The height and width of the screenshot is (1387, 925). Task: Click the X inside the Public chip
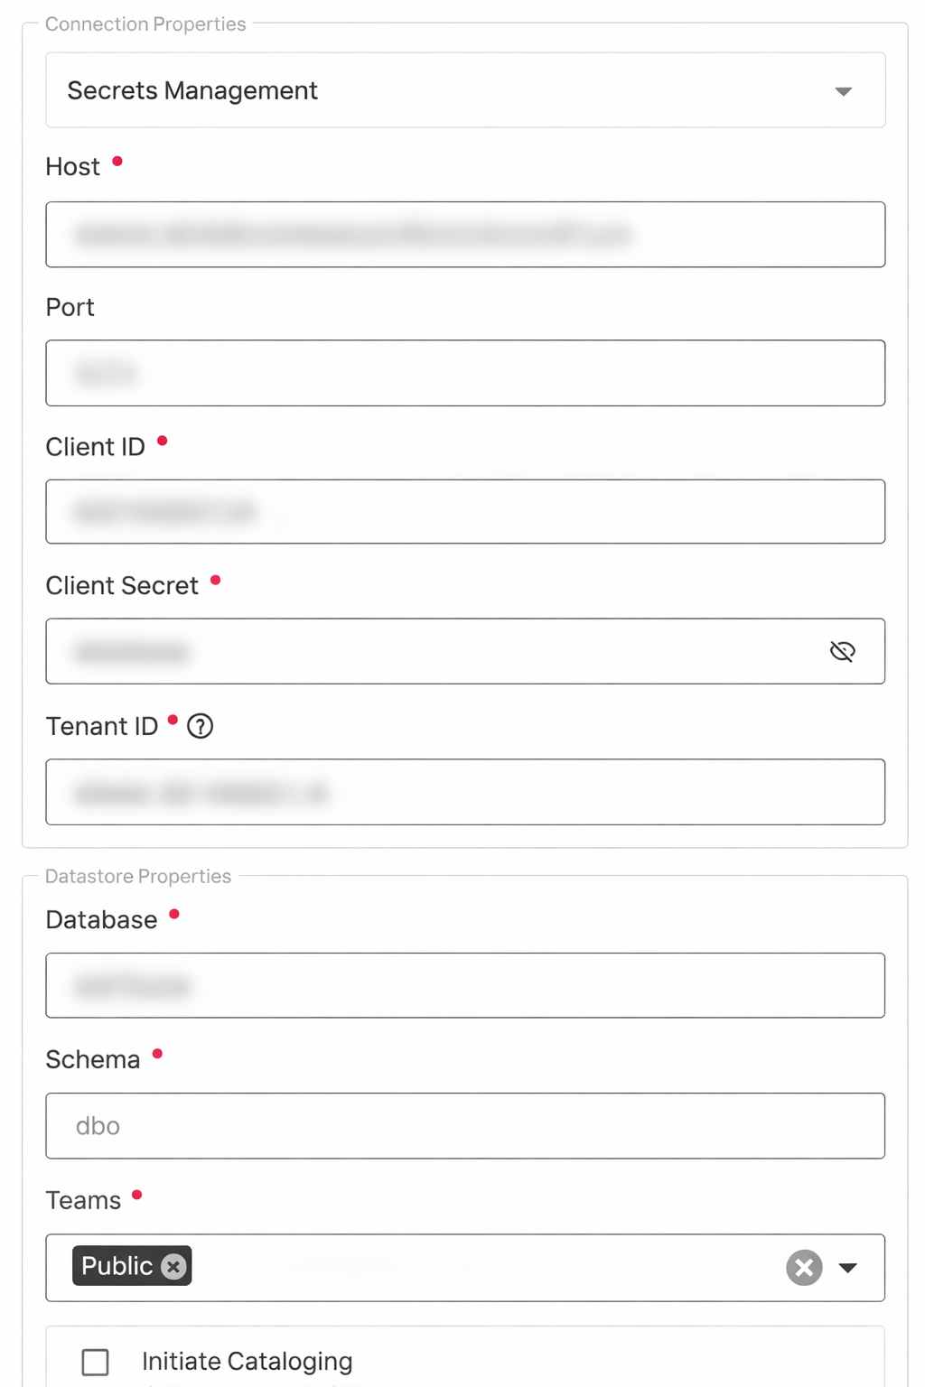(173, 1267)
